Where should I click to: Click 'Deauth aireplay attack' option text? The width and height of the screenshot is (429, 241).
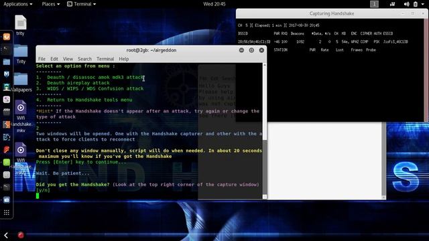pyautogui.click(x=78, y=83)
